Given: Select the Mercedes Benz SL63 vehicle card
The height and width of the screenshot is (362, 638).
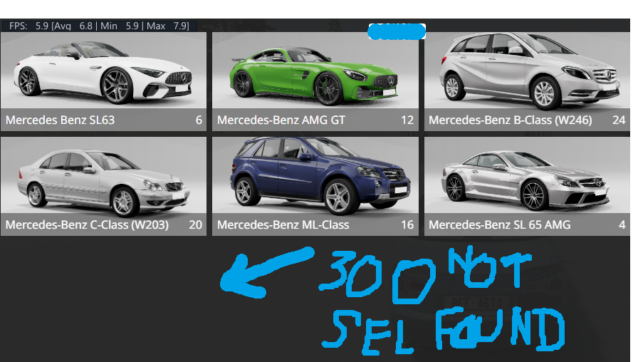Looking at the screenshot, I should (103, 81).
